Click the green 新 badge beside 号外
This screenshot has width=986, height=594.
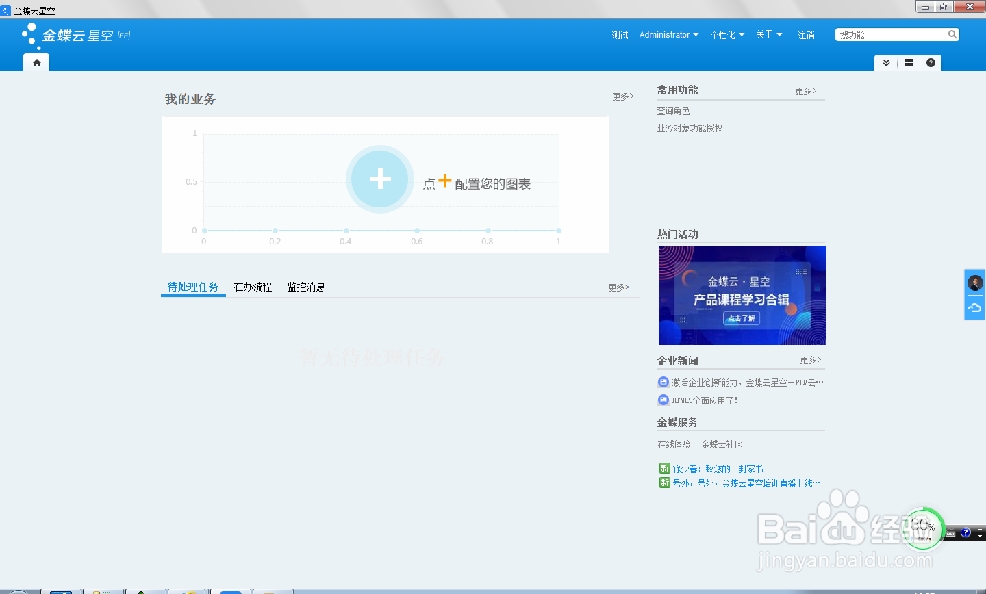point(664,482)
